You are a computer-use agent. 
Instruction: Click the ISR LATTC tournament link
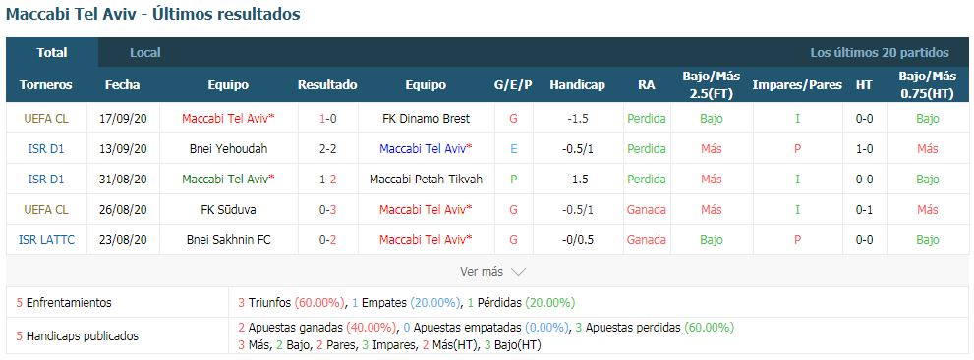[x=46, y=239]
